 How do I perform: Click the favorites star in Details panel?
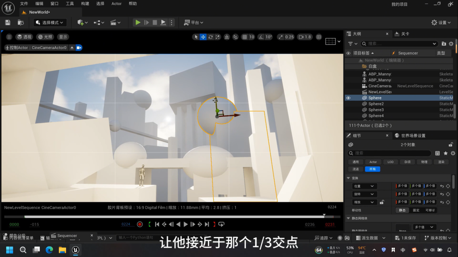coord(445,153)
